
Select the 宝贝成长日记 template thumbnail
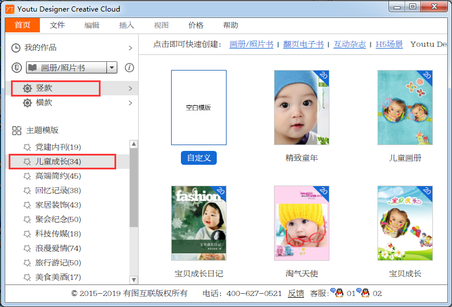199,223
